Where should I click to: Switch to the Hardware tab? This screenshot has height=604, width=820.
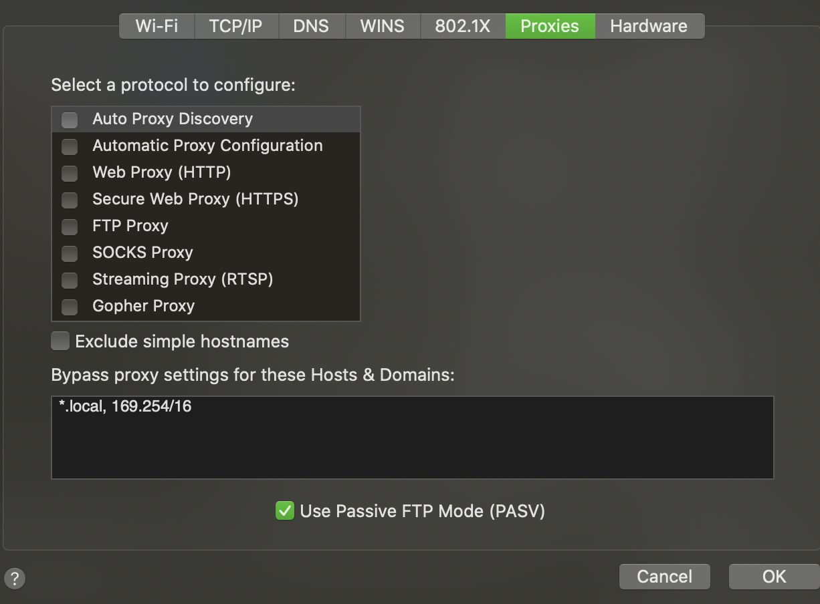tap(649, 26)
